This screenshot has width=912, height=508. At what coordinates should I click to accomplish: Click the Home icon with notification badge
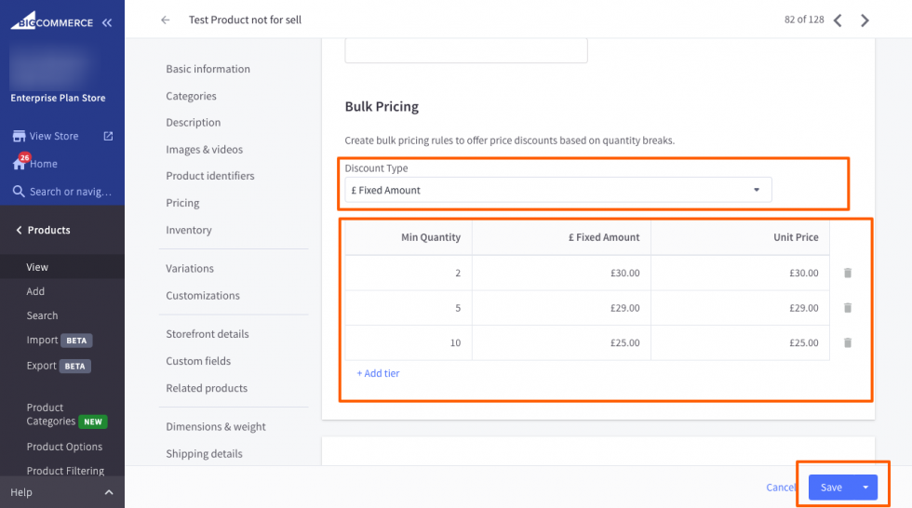[x=19, y=163]
